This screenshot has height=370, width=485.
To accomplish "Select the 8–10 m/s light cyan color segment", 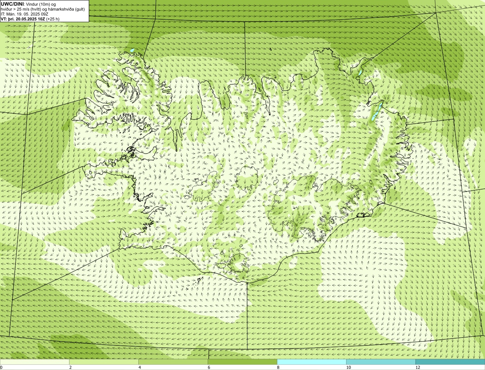I will pos(312,362).
